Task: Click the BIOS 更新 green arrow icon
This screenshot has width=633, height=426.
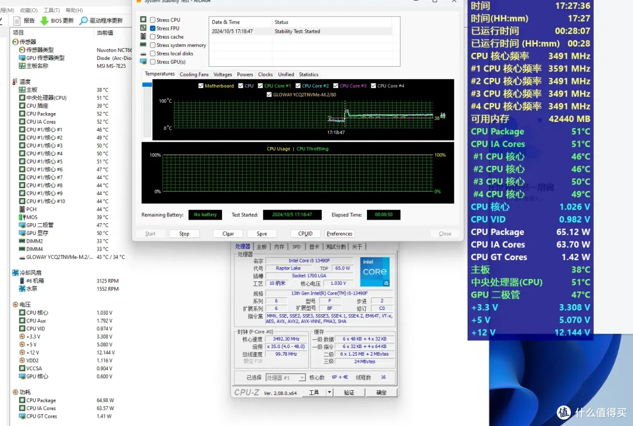Action: (x=45, y=21)
